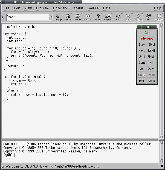Click the Display toolbar icon
165x170 pixels.
pos(108,17)
